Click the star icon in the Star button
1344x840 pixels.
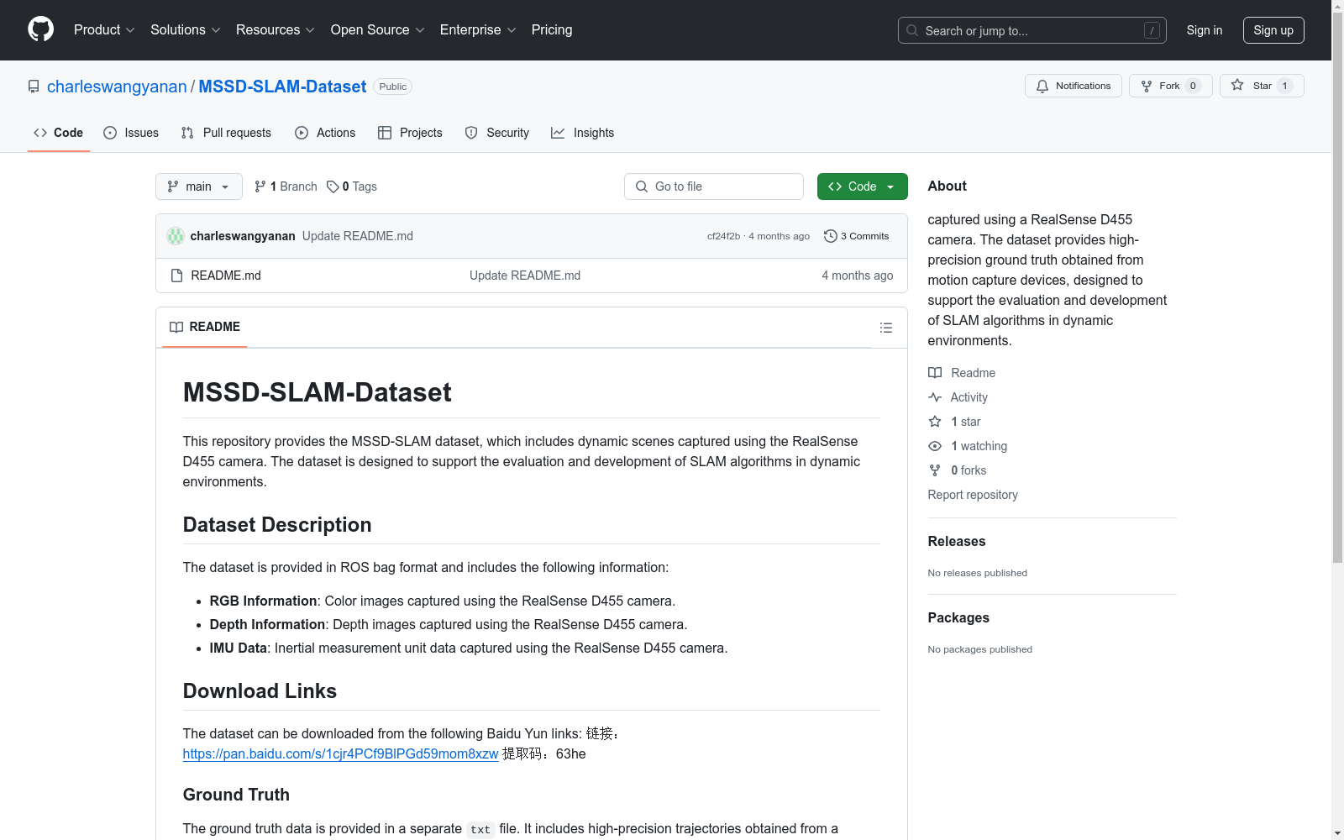[x=1237, y=85]
